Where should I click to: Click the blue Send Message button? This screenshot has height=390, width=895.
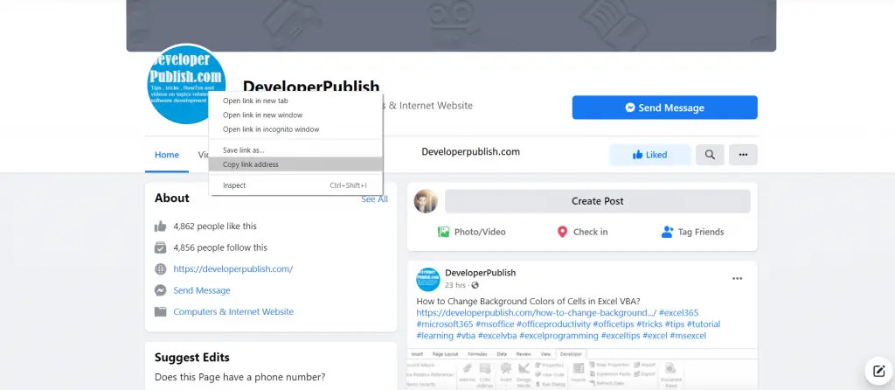point(664,108)
